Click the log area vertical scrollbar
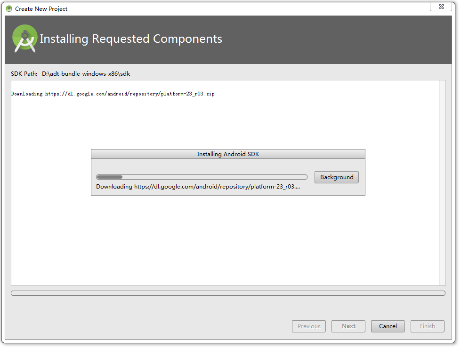The width and height of the screenshot is (461, 347). coord(443,183)
